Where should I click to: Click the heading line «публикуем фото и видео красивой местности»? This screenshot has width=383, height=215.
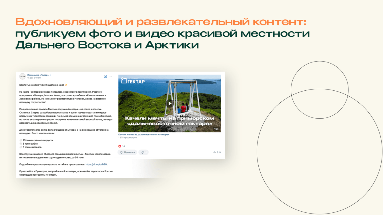point(162,34)
